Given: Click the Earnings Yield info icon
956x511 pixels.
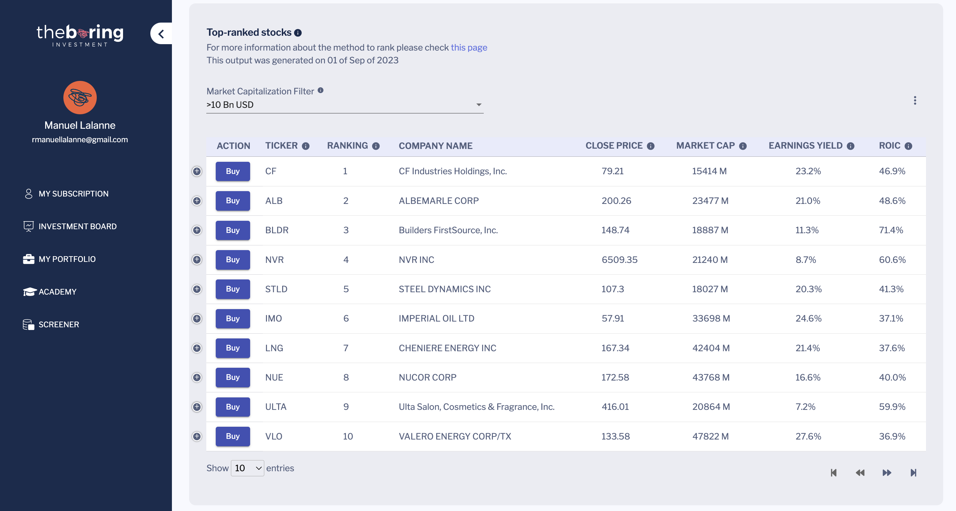Looking at the screenshot, I should pos(850,146).
